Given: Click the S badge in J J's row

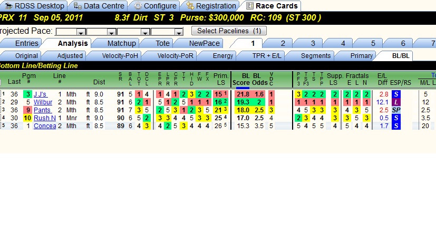Looking at the screenshot, I should click(396, 94).
